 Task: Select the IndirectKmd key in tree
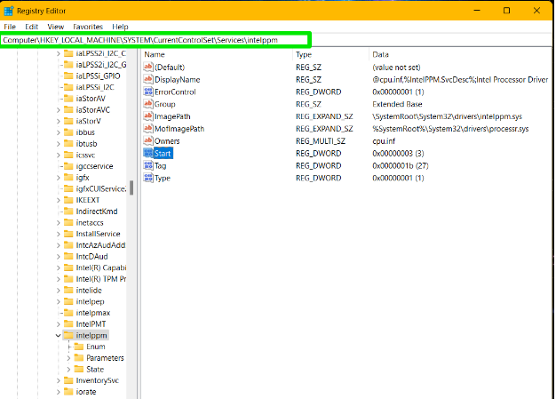tap(97, 211)
